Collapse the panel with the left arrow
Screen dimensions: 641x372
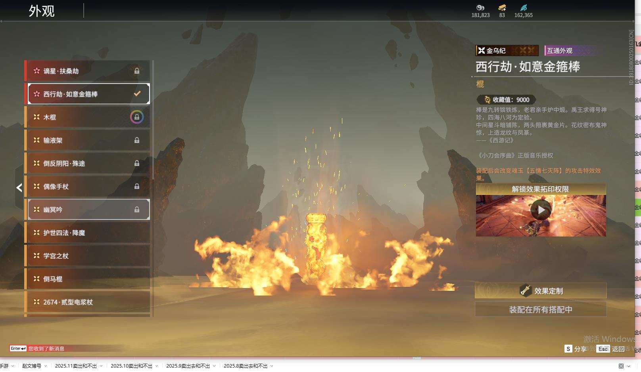pyautogui.click(x=19, y=188)
